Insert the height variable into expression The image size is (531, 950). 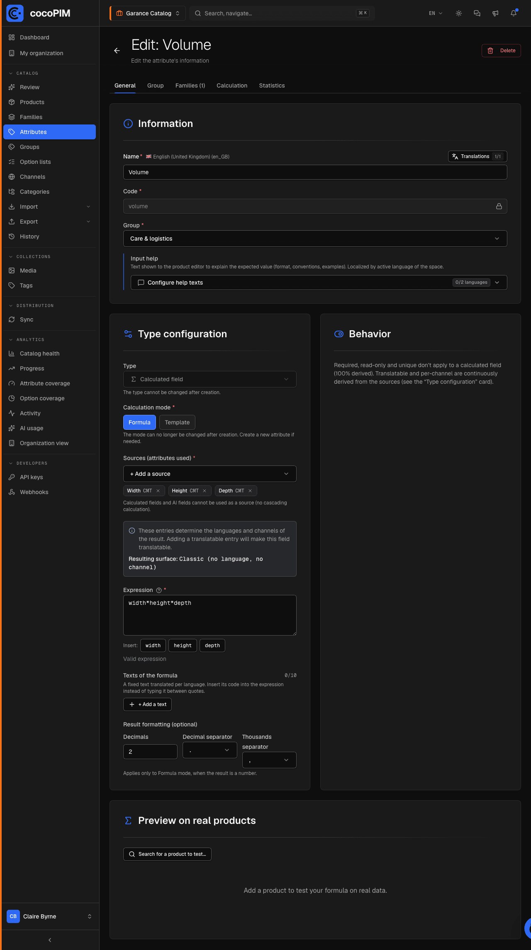(183, 646)
